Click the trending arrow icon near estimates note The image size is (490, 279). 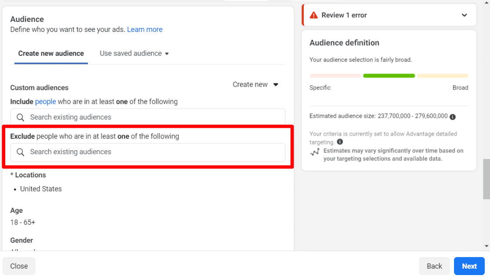coord(315,151)
